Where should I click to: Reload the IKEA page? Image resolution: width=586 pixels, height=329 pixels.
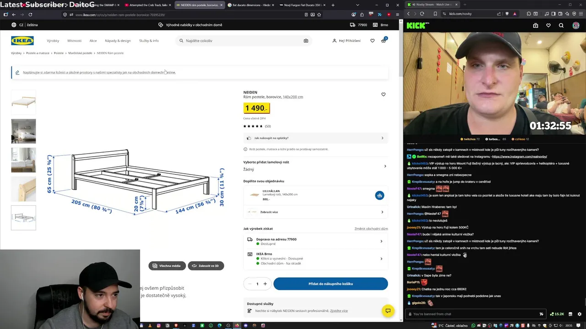(30, 15)
